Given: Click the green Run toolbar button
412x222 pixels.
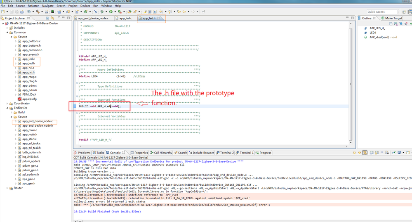Looking at the screenshot, I should [x=111, y=12].
